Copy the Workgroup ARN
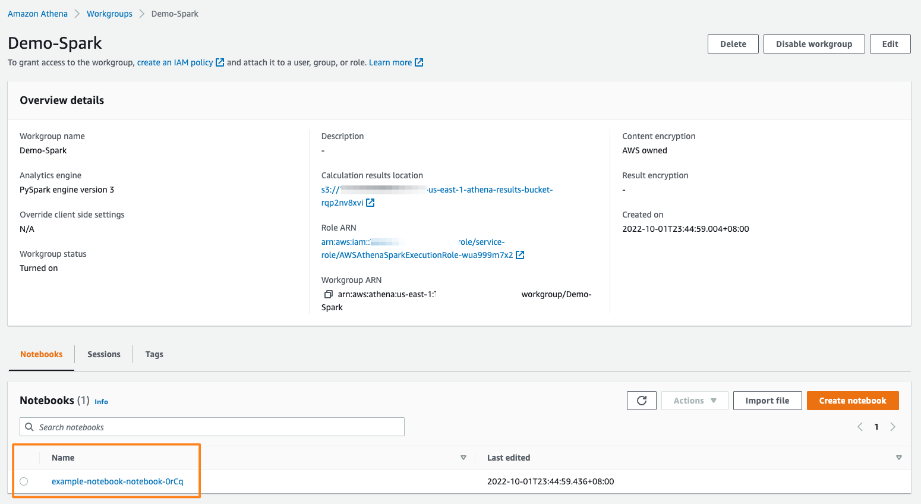Image resolution: width=921 pixels, height=504 pixels. [x=328, y=294]
